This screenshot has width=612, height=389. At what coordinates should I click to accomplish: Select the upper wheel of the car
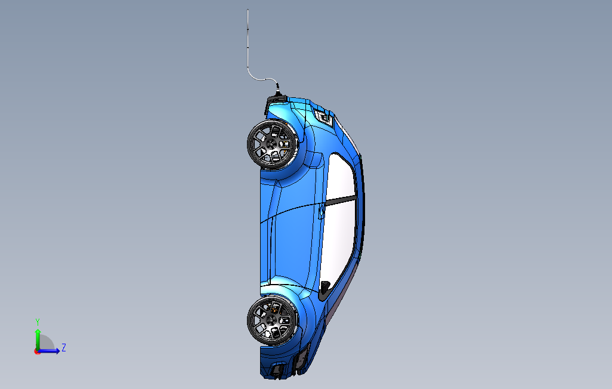(273, 144)
